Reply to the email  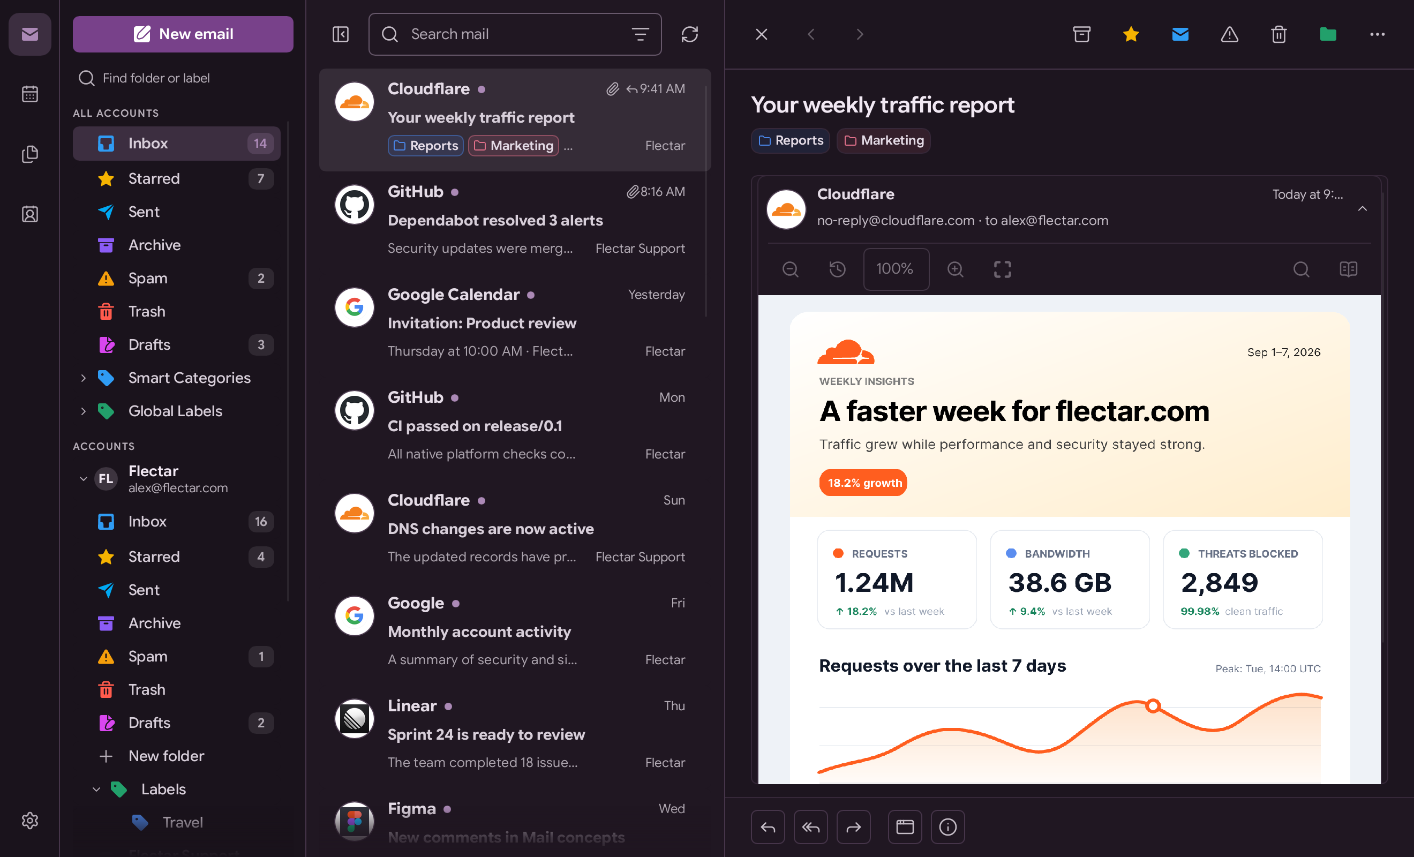pyautogui.click(x=768, y=827)
